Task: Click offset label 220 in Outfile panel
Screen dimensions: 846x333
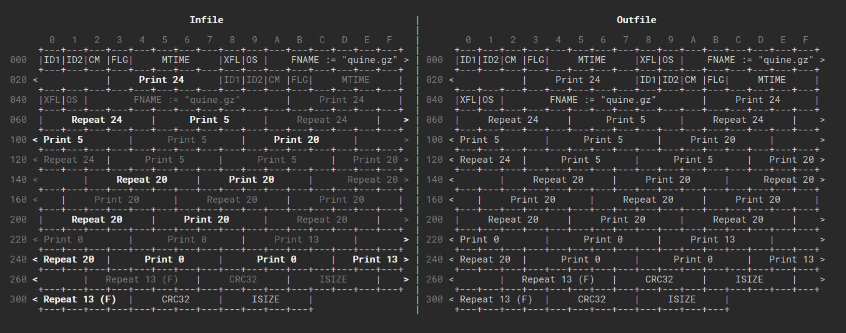Action: point(435,239)
